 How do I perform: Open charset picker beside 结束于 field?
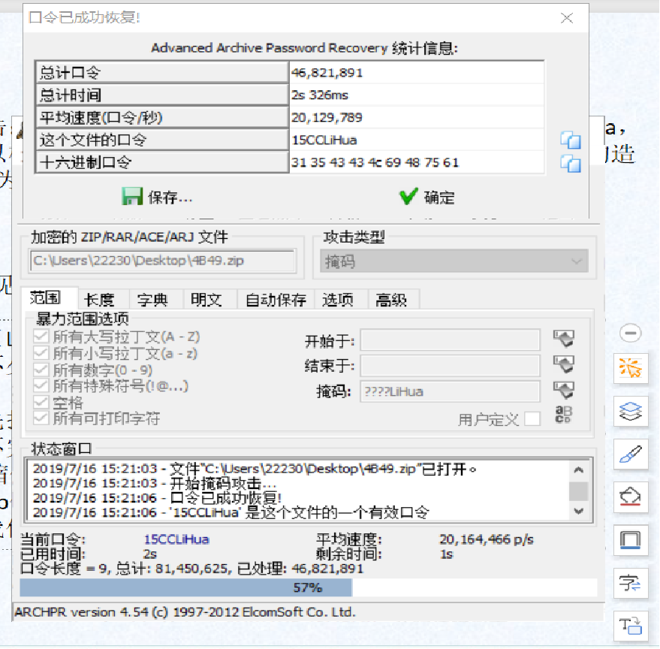tap(564, 364)
